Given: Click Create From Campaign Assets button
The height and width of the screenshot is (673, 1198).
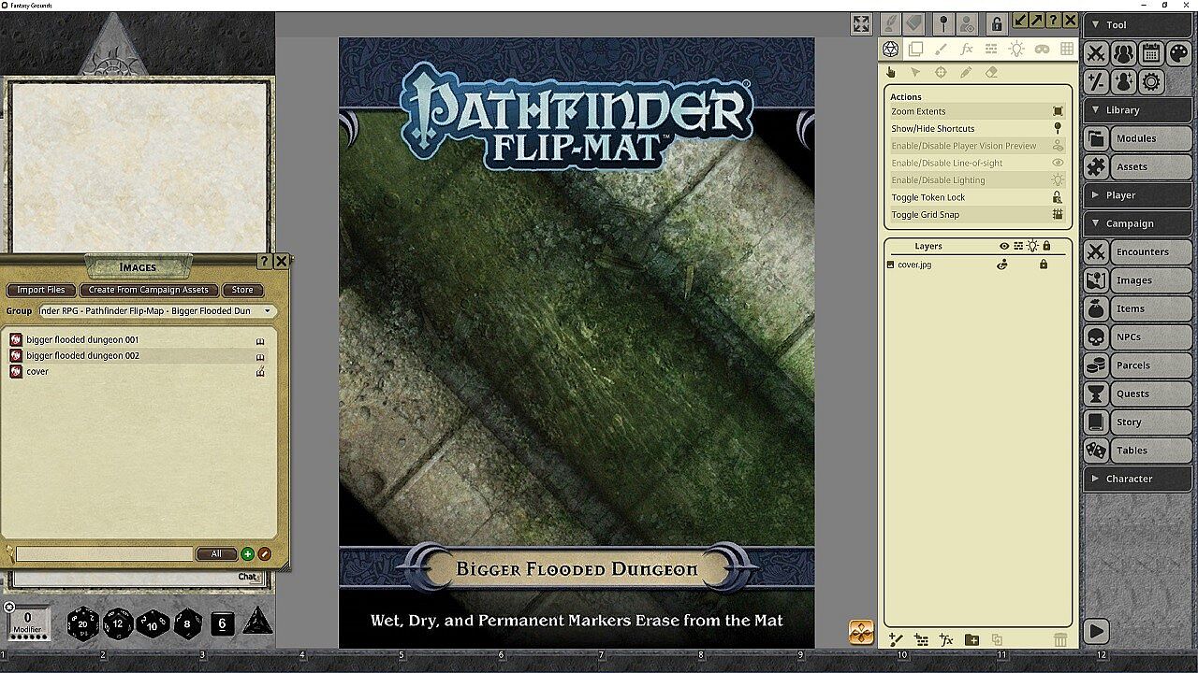Looking at the screenshot, I should pyautogui.click(x=149, y=290).
